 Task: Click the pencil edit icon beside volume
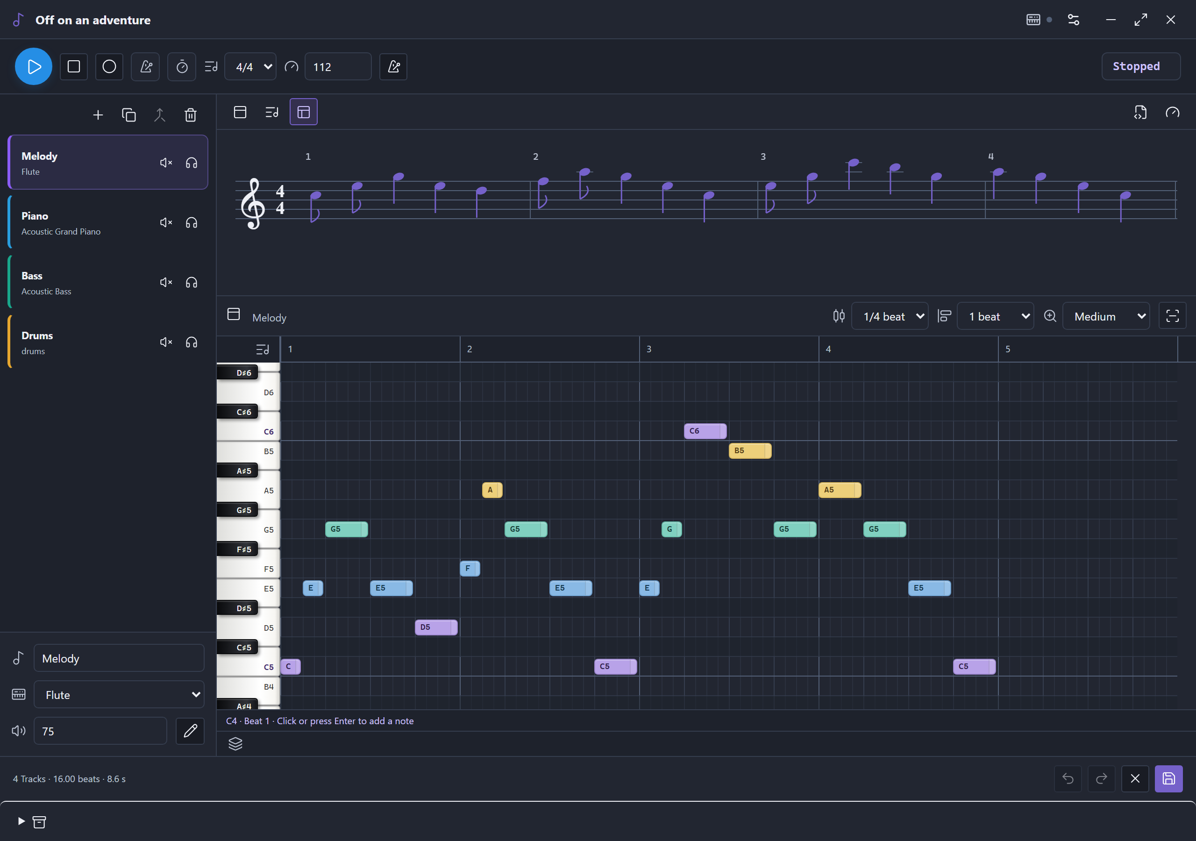pyautogui.click(x=190, y=731)
